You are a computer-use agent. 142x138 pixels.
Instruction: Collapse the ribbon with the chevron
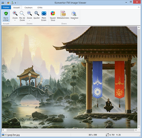pyautogui.click(x=139, y=7)
